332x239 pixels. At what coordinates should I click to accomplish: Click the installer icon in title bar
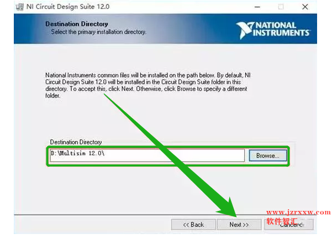pyautogui.click(x=20, y=7)
